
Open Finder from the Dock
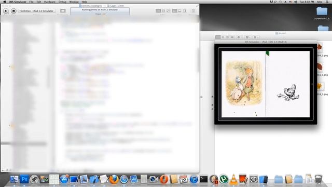pos(15,179)
